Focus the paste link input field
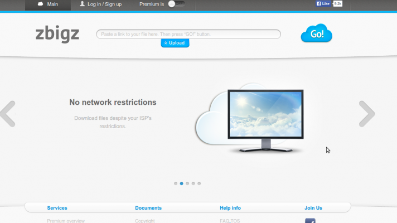 tap(188, 34)
